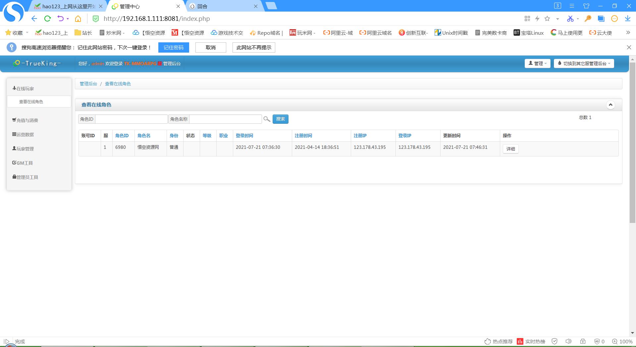Click the 记住密码 button
Image resolution: width=636 pixels, height=347 pixels.
pos(173,48)
